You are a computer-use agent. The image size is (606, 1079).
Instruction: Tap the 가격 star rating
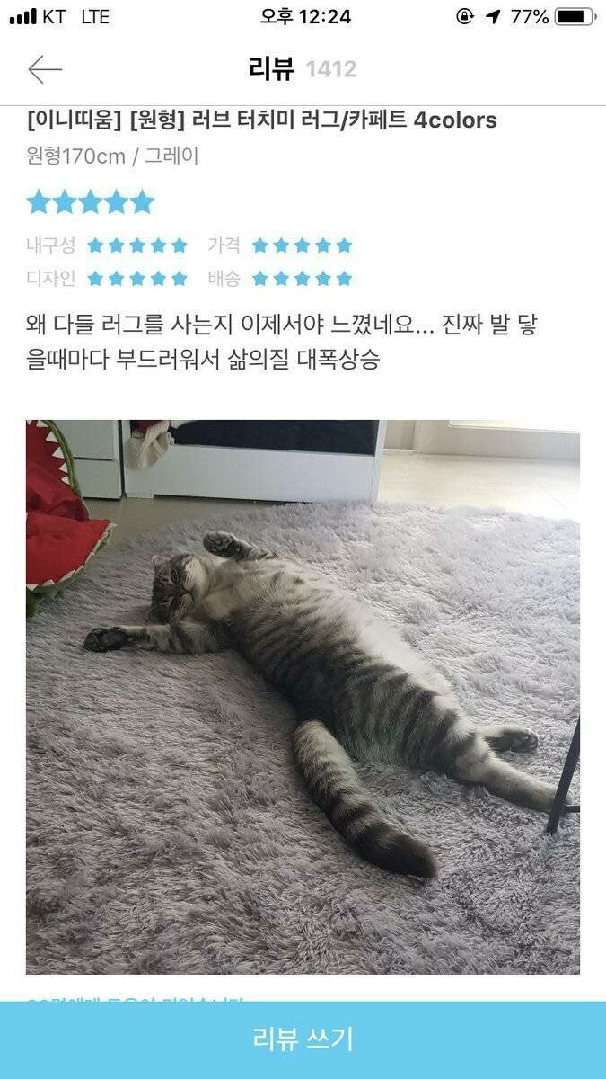click(x=302, y=245)
